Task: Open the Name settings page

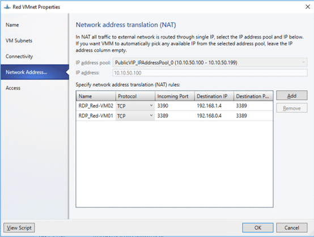Action: [12, 25]
